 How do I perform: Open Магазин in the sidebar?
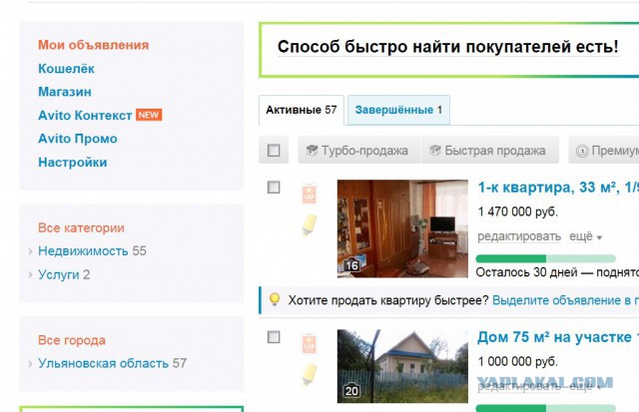(64, 92)
